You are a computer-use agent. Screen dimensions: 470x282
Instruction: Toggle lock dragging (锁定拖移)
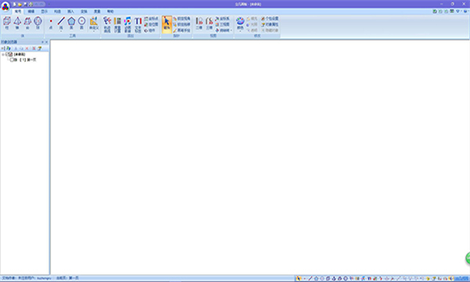(x=182, y=24)
